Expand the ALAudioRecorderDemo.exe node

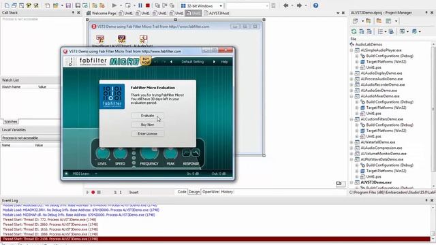[352, 84]
